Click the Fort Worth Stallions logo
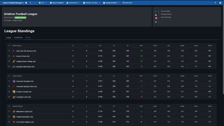This screenshot has height=126, width=224. (x=14, y=122)
